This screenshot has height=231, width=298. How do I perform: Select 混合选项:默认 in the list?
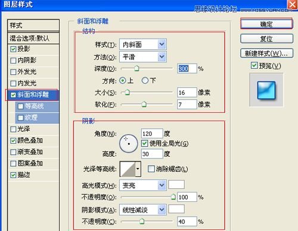[33, 38]
